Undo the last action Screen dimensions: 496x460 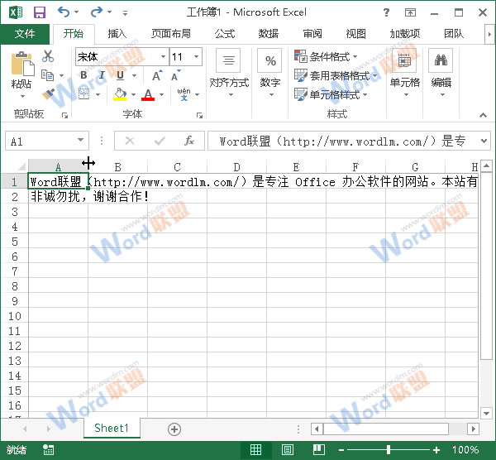[64, 12]
